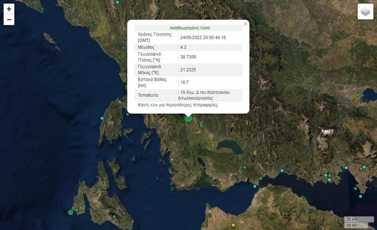
Task: Select the large green epicenter marker below popup
Action: (188, 117)
